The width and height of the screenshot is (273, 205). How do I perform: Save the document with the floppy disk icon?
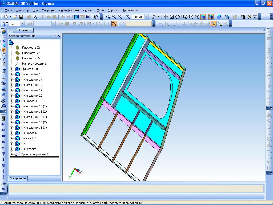pos(21,17)
